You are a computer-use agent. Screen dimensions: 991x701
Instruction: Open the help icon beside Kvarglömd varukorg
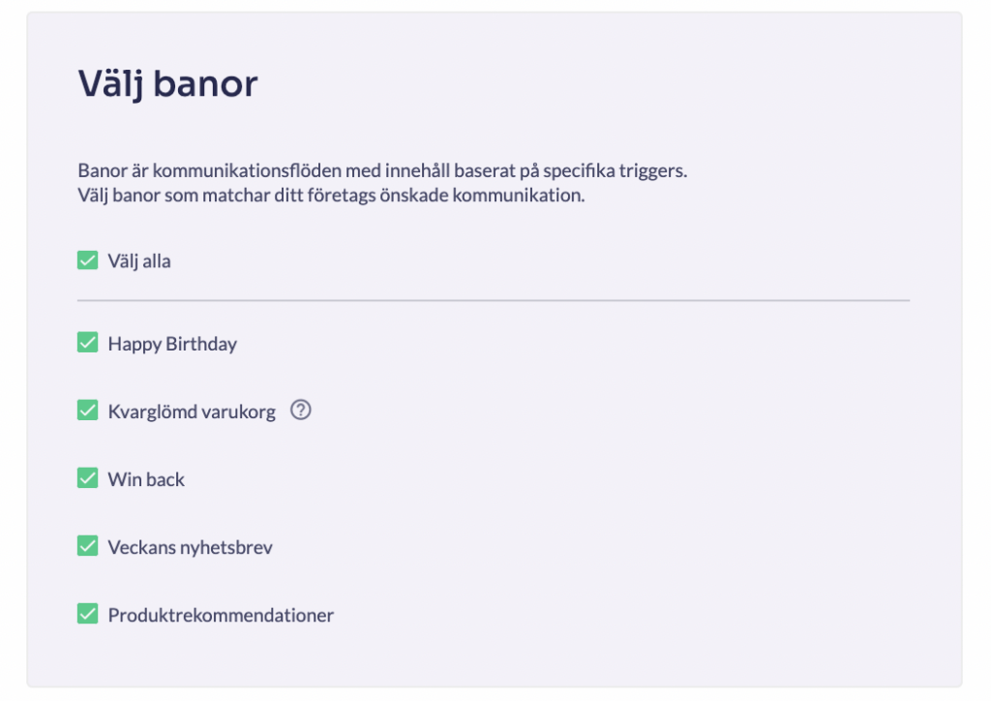tap(301, 411)
